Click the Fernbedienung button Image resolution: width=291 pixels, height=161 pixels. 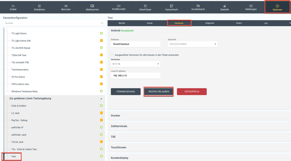click(x=126, y=91)
